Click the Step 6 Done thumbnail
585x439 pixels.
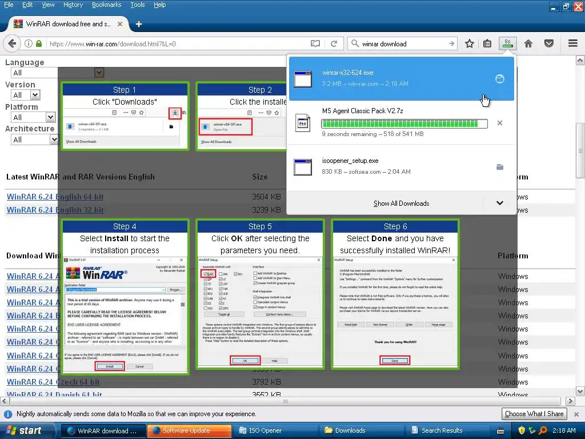(x=395, y=294)
